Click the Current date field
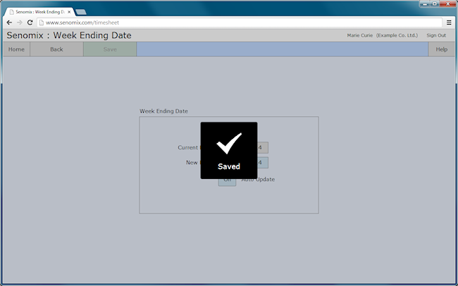458x286 pixels. click(x=263, y=147)
